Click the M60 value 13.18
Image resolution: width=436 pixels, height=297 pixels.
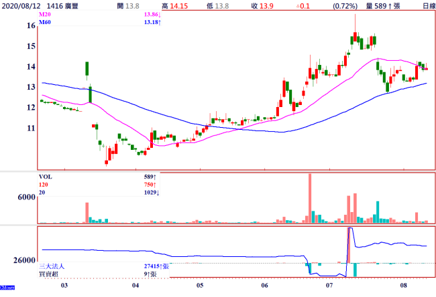click(x=152, y=22)
